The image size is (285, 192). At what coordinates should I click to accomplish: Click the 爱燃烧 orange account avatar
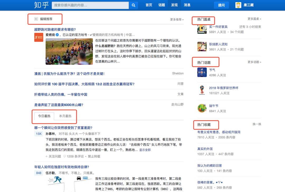tap(39, 37)
